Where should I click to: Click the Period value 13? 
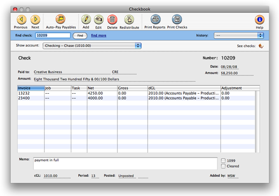click(x=93, y=176)
